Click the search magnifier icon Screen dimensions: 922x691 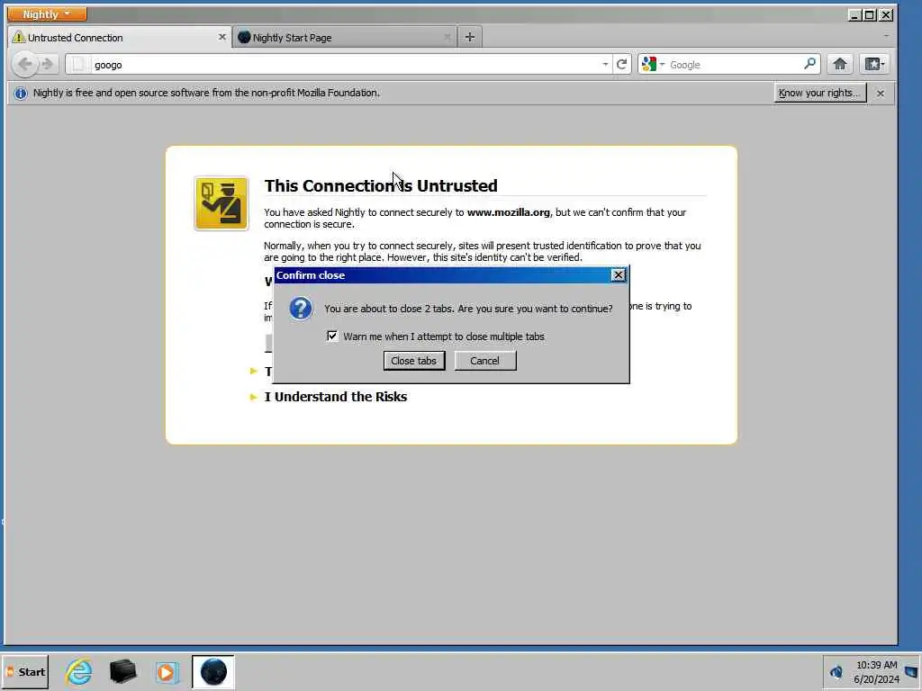point(809,64)
